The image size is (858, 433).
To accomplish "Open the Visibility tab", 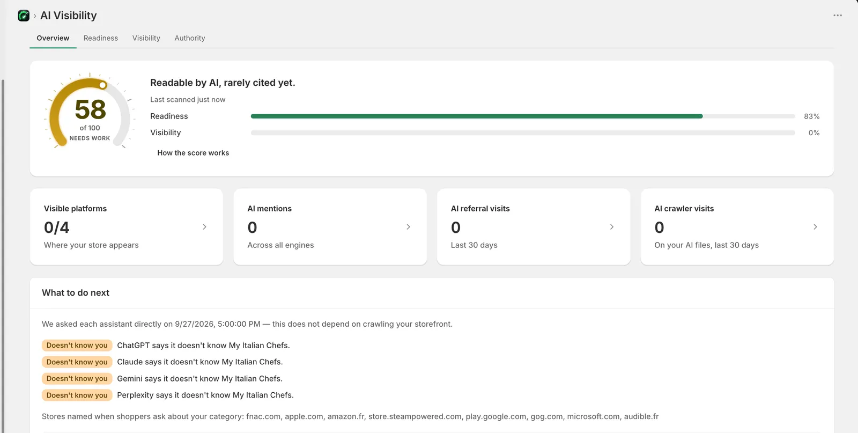I will (x=146, y=38).
